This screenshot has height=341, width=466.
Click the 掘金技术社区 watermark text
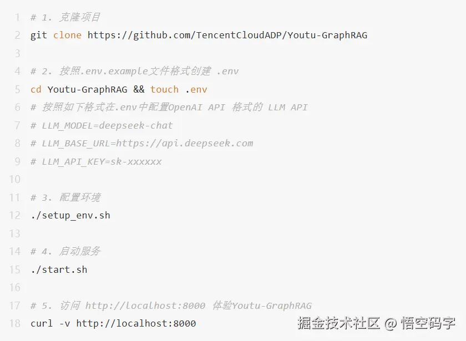tap(339, 323)
